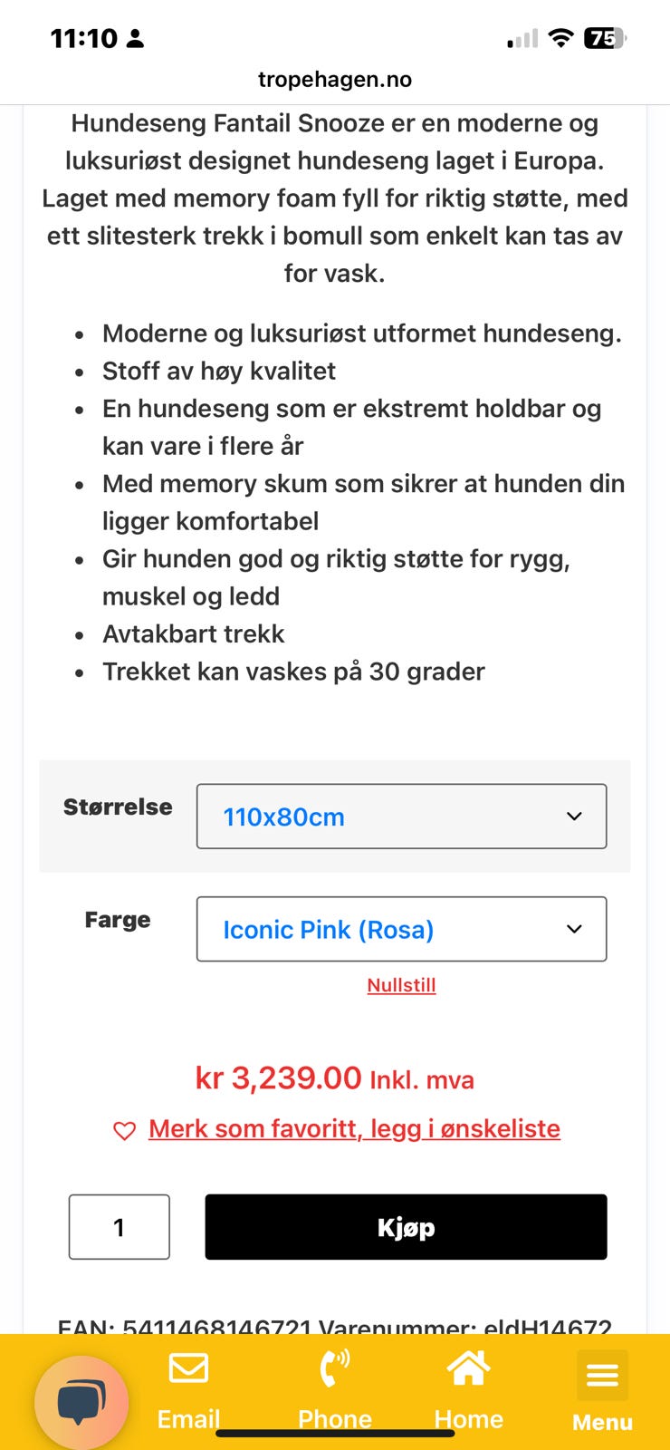Click Merk som favoritt wishlist link
The image size is (670, 1450).
coord(354,1128)
